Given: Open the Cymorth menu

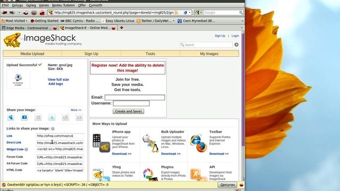Looking at the screenshot, I should (x=96, y=5).
